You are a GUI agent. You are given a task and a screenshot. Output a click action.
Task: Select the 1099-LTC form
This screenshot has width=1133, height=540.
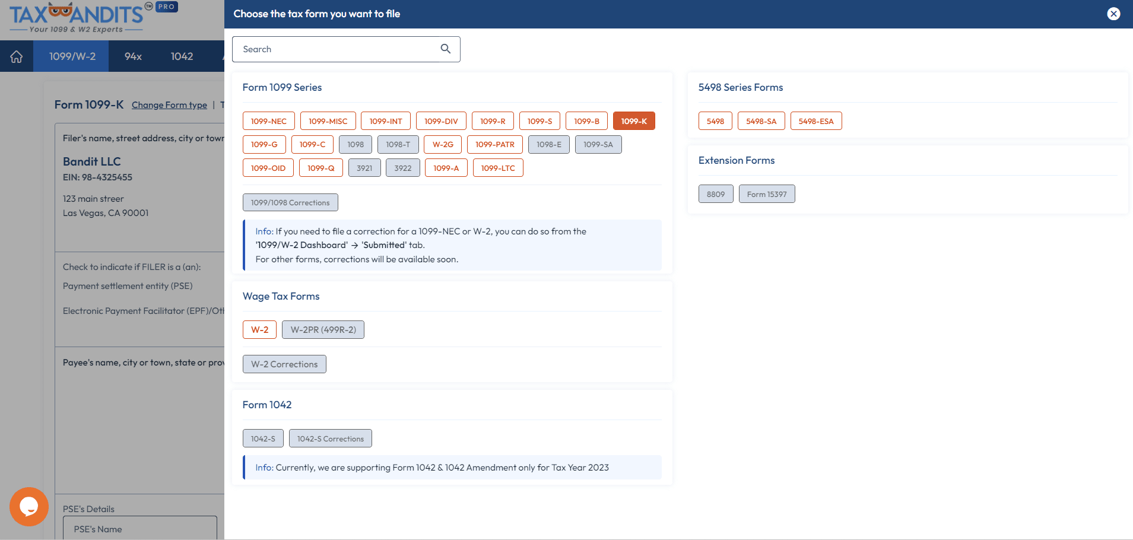pos(498,168)
